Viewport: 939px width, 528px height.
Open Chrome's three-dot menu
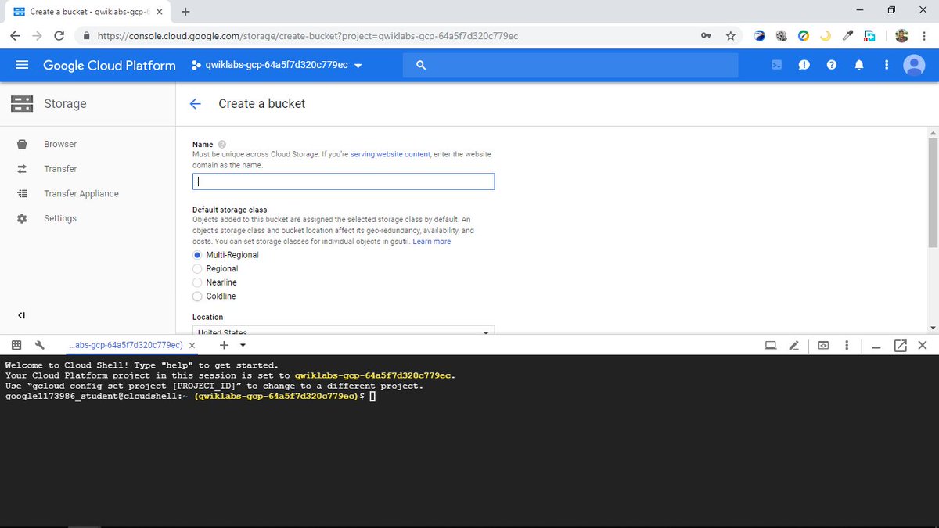pyautogui.click(x=924, y=35)
